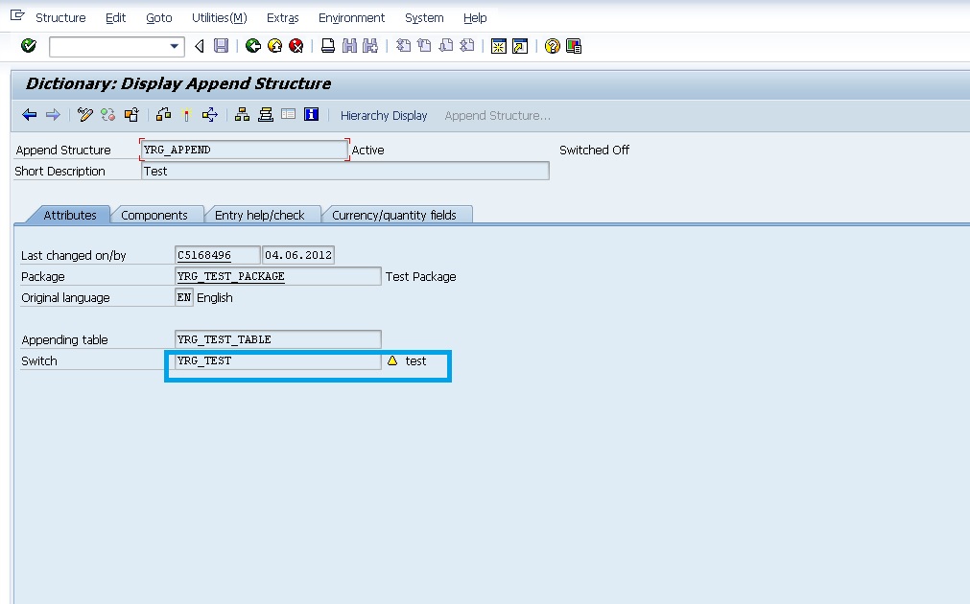Image resolution: width=970 pixels, height=604 pixels.
Task: Click the Display Navigation Window icon
Action: (266, 115)
